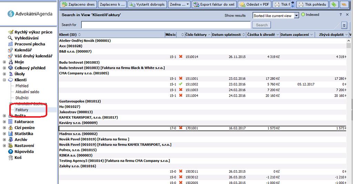Open the Koš trash bin
353x184 pixels.
pos(11,158)
